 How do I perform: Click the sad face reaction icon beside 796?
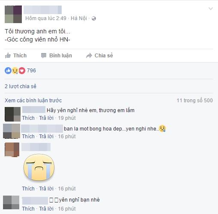click(15, 71)
